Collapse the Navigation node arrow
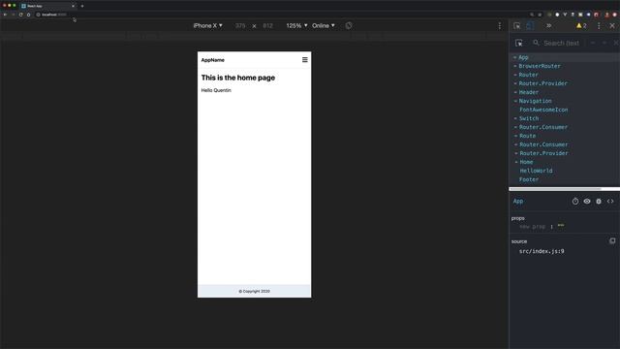The height and width of the screenshot is (349, 620). pos(515,101)
